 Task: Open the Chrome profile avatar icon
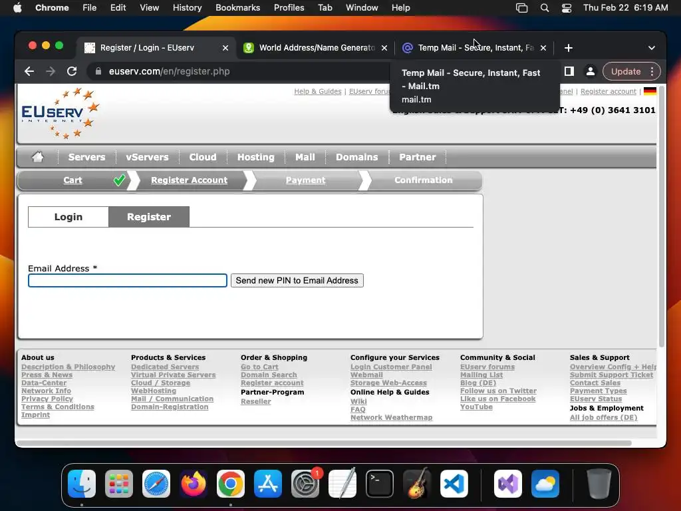(591, 71)
